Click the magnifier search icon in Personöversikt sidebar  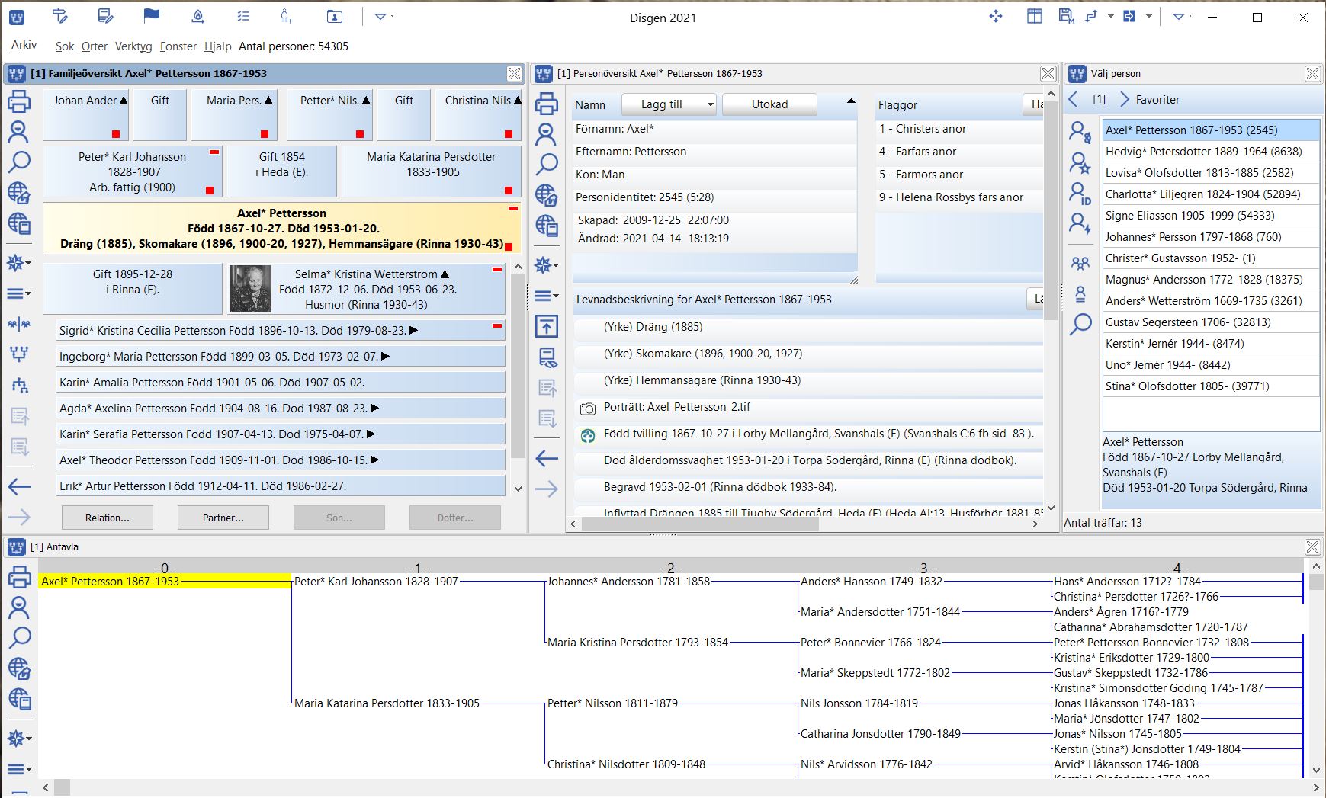pos(546,164)
